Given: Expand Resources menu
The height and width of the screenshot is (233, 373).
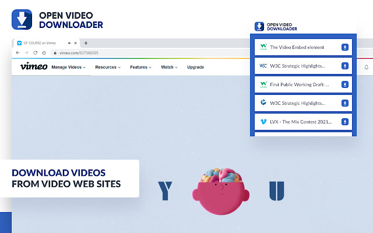Looking at the screenshot, I should (108, 68).
